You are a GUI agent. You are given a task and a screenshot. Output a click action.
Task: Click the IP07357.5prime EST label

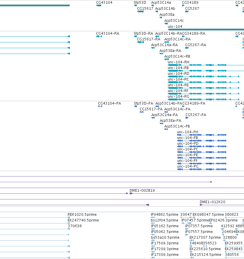click(199, 226)
